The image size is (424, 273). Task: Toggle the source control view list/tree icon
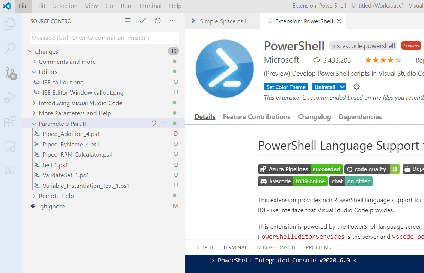pyautogui.click(x=128, y=21)
